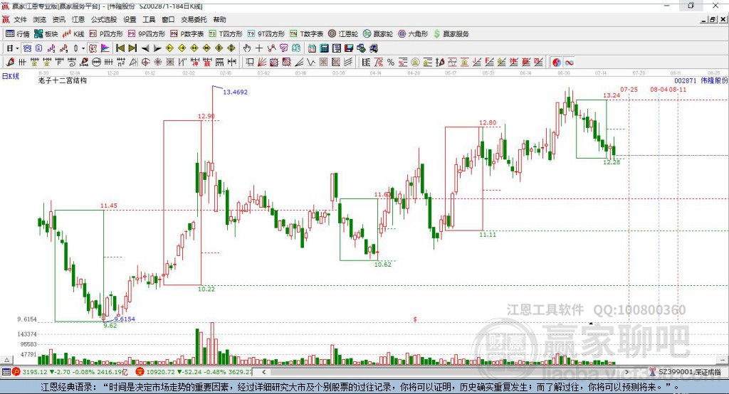The width and height of the screenshot is (729, 394).
Task: Step chart back with black left arrow
Action: [x=145, y=48]
